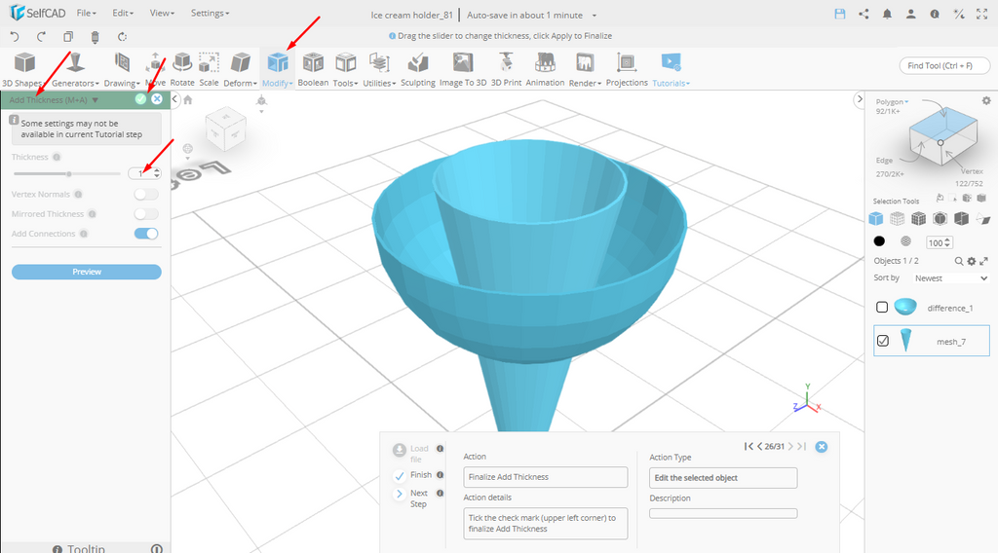The image size is (998, 553).
Task: Open the Tutorials menu
Action: pos(671,69)
